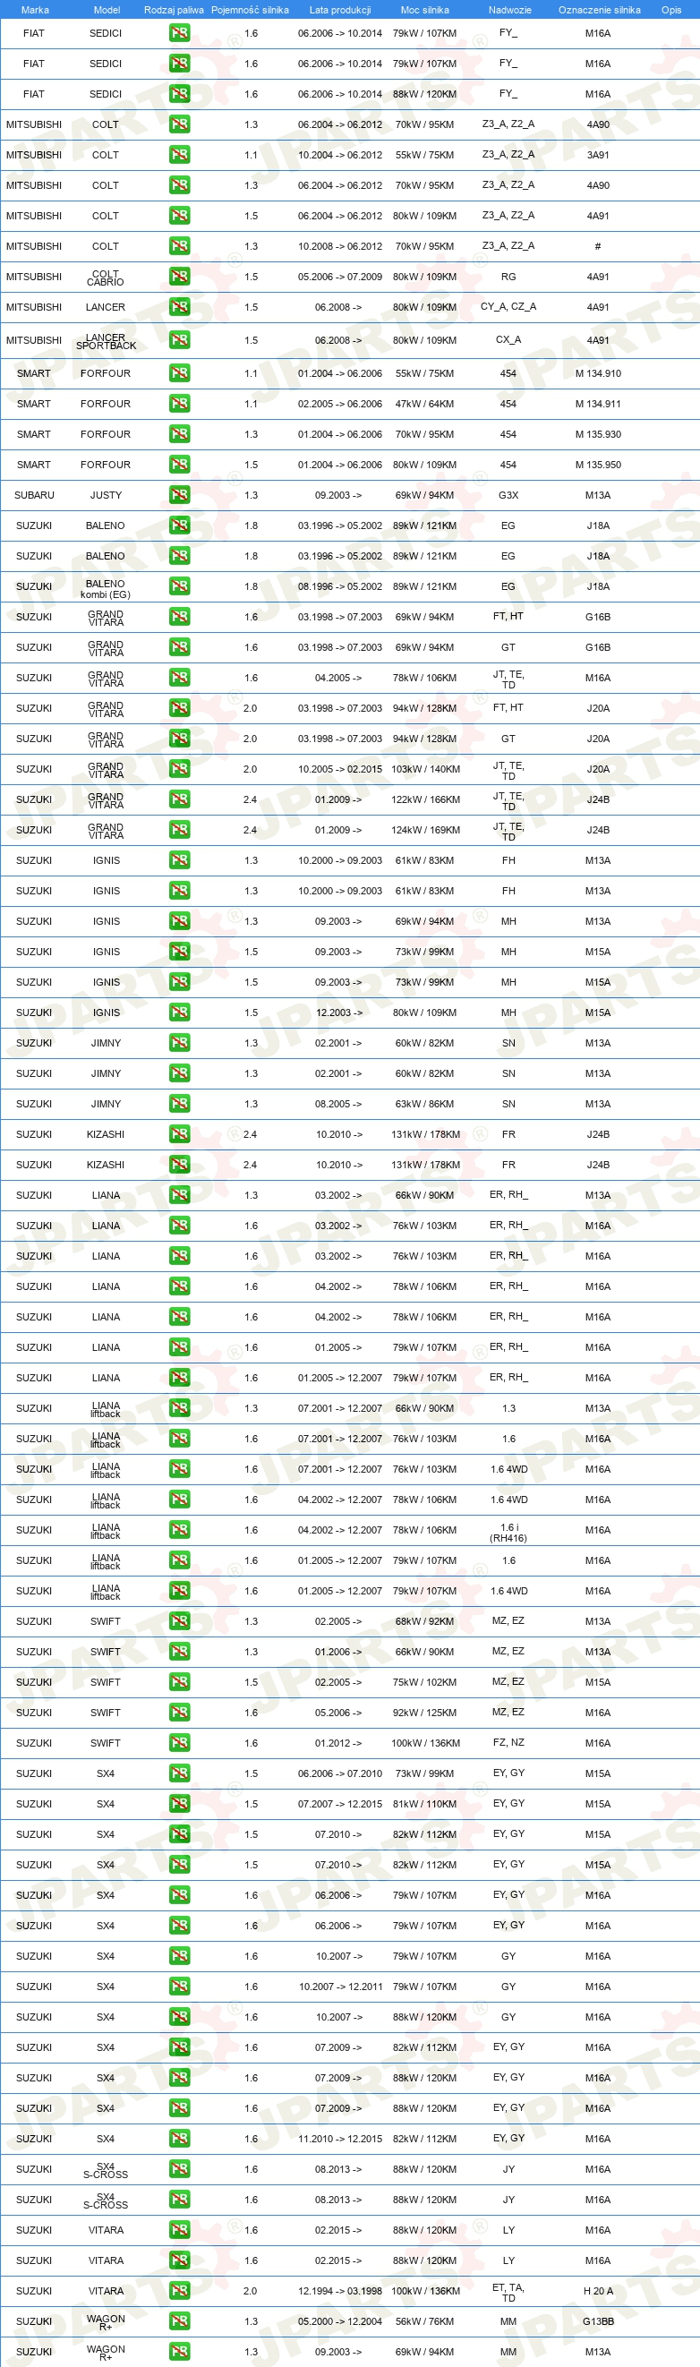Click the SUBARU brand cell
The height and width of the screenshot is (2367, 700).
coord(34,495)
